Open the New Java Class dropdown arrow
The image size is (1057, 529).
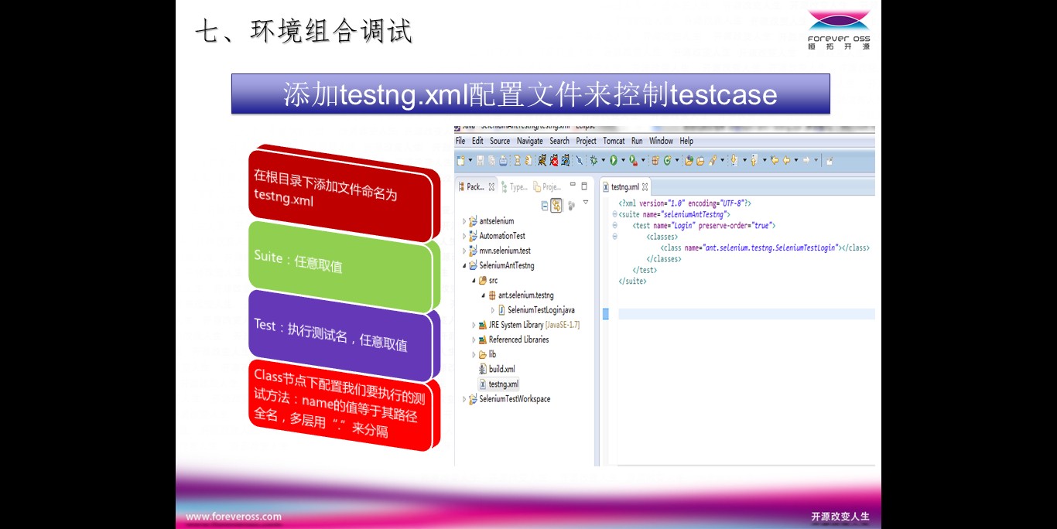pyautogui.click(x=677, y=160)
